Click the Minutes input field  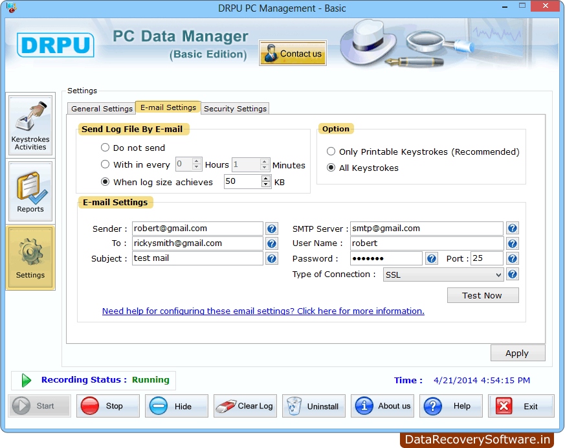point(246,164)
